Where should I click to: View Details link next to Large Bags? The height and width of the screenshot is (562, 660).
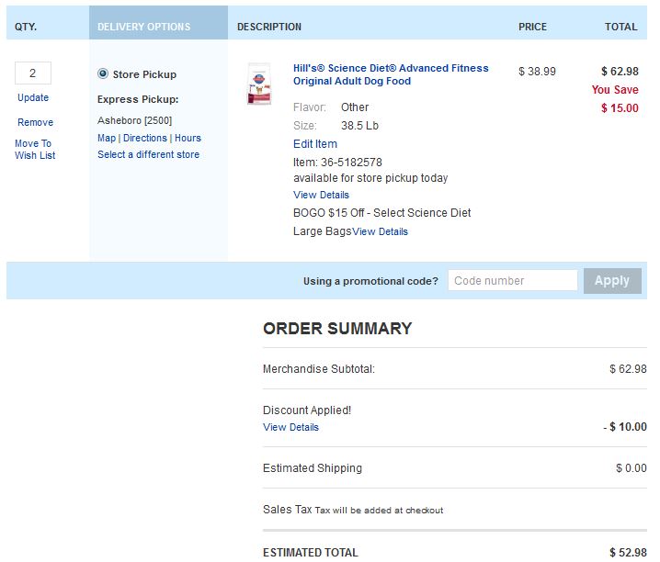[x=380, y=231]
